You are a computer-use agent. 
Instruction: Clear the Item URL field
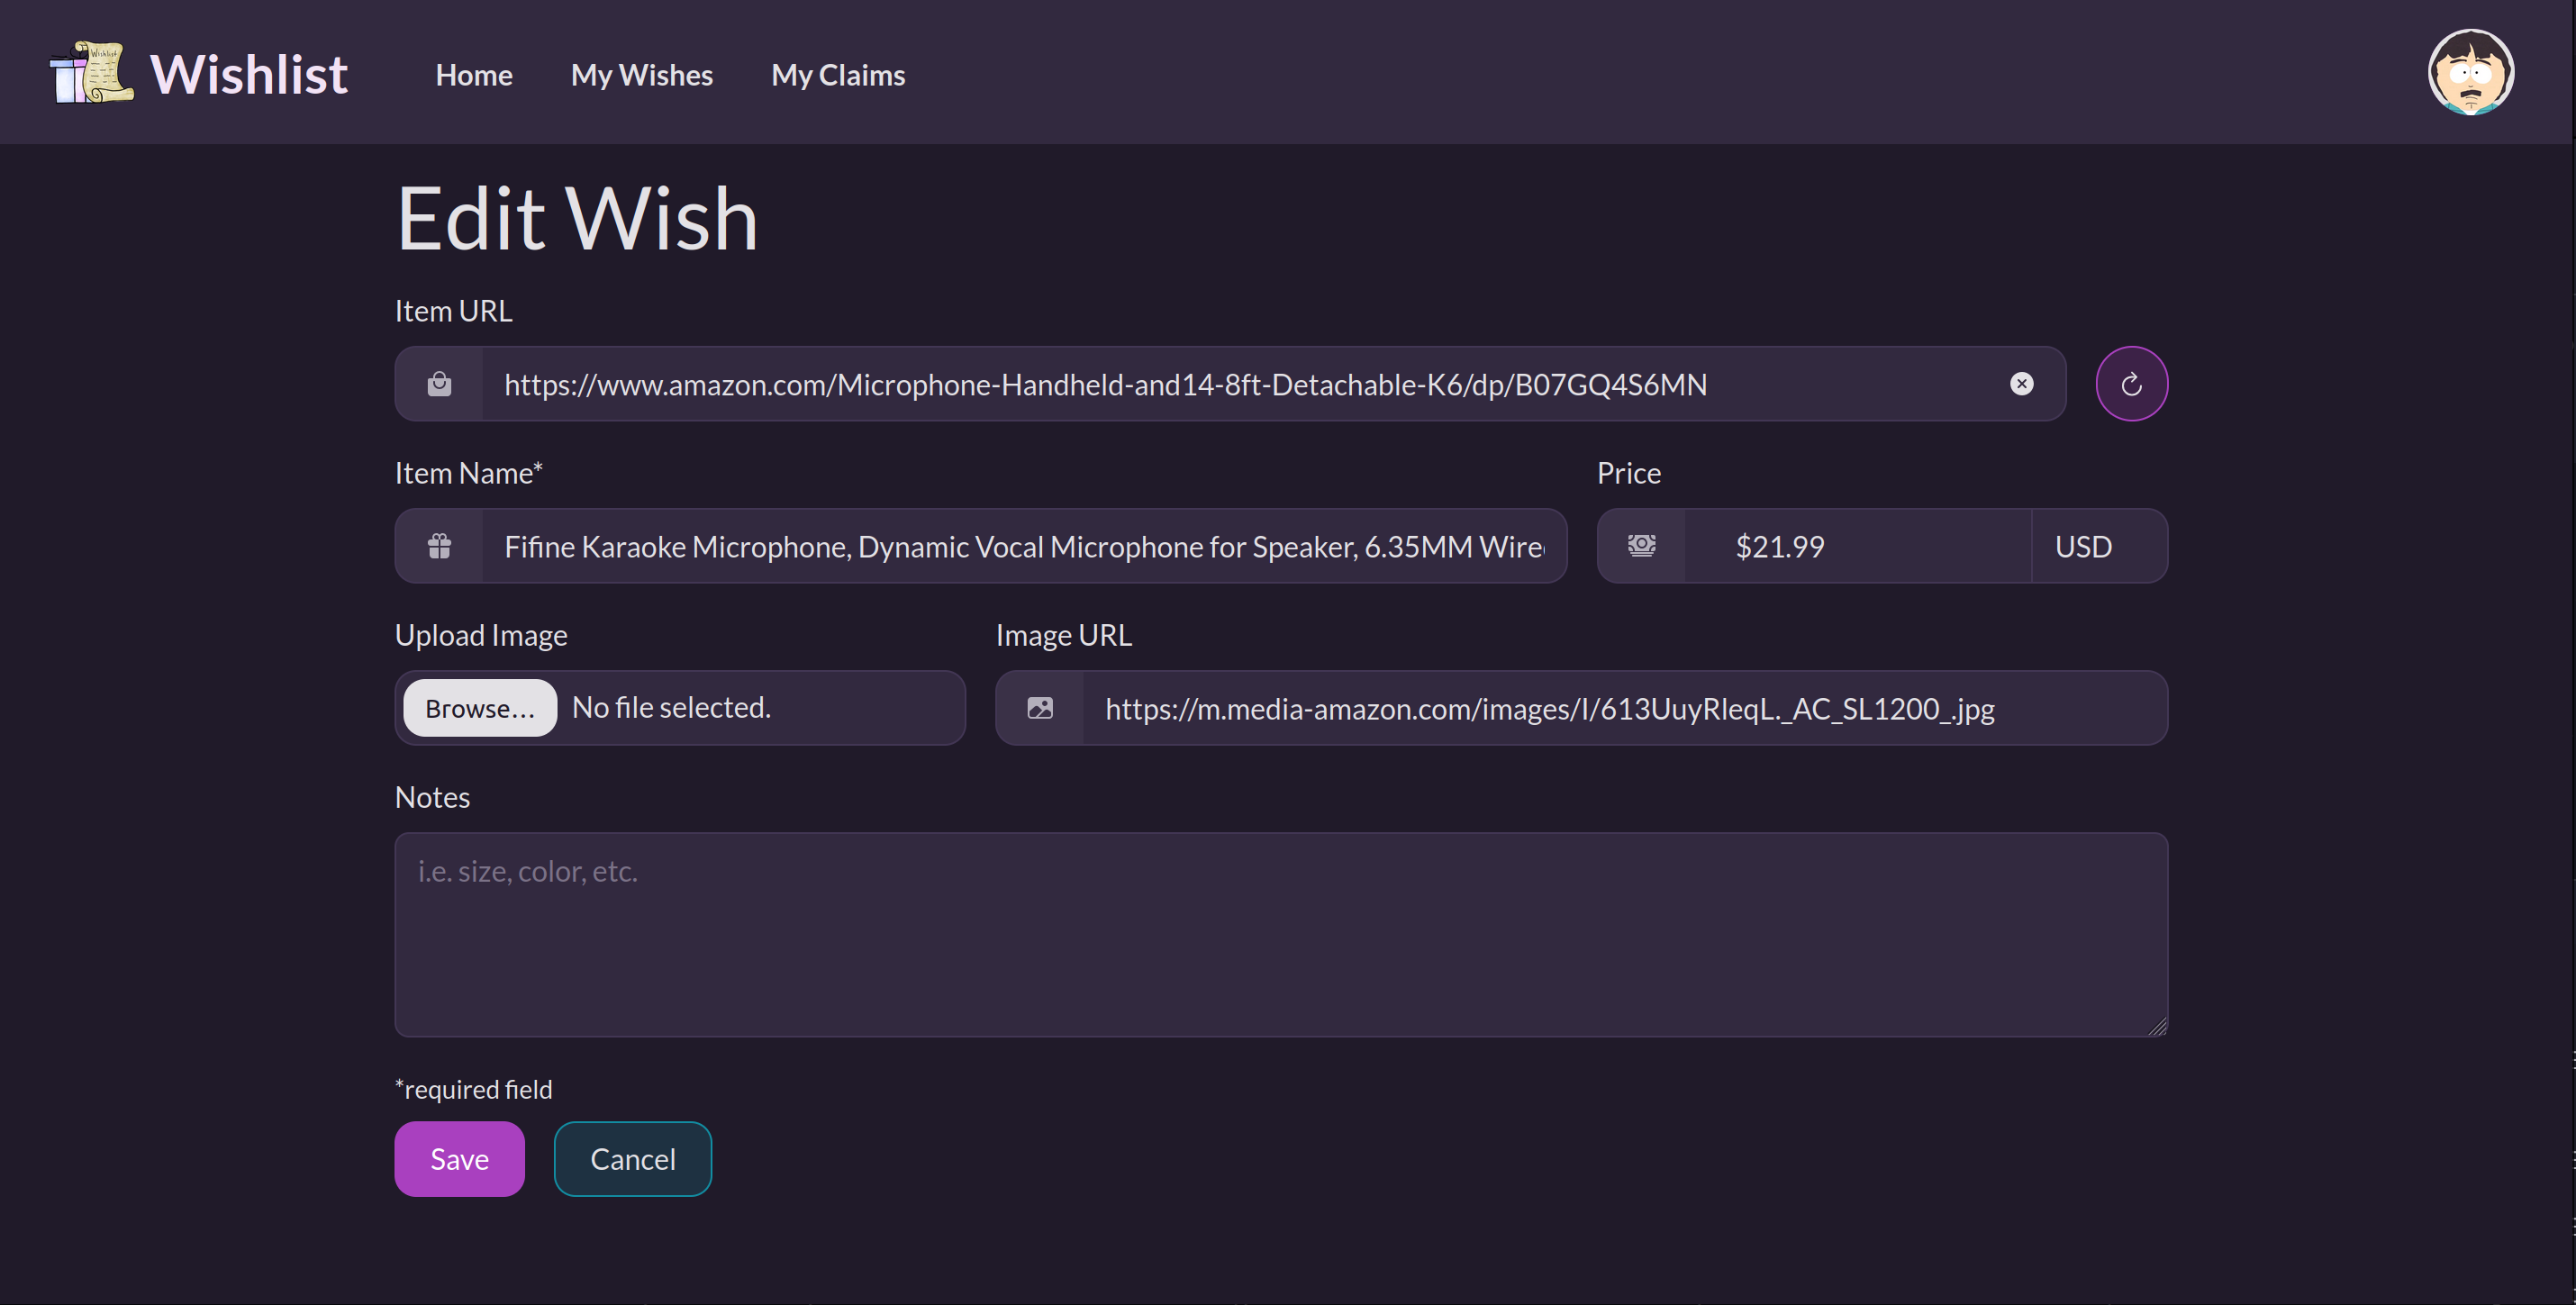[2021, 384]
